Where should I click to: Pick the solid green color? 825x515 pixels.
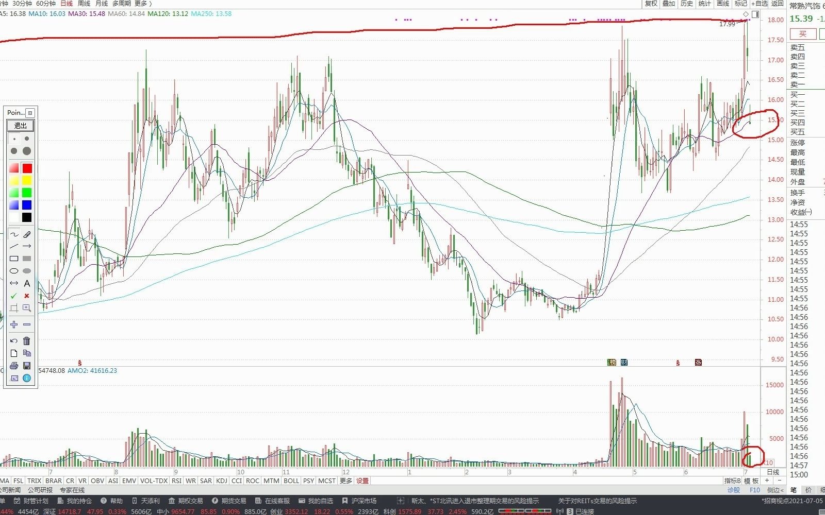[x=27, y=193]
